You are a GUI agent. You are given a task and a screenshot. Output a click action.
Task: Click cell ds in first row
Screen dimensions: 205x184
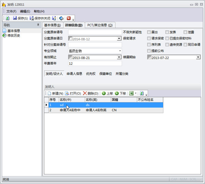click(x=98, y=105)
